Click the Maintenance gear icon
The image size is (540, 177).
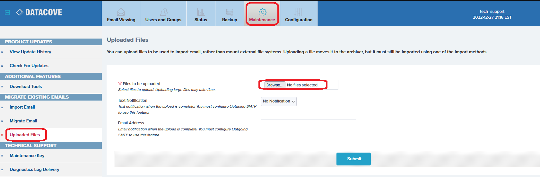[262, 12]
